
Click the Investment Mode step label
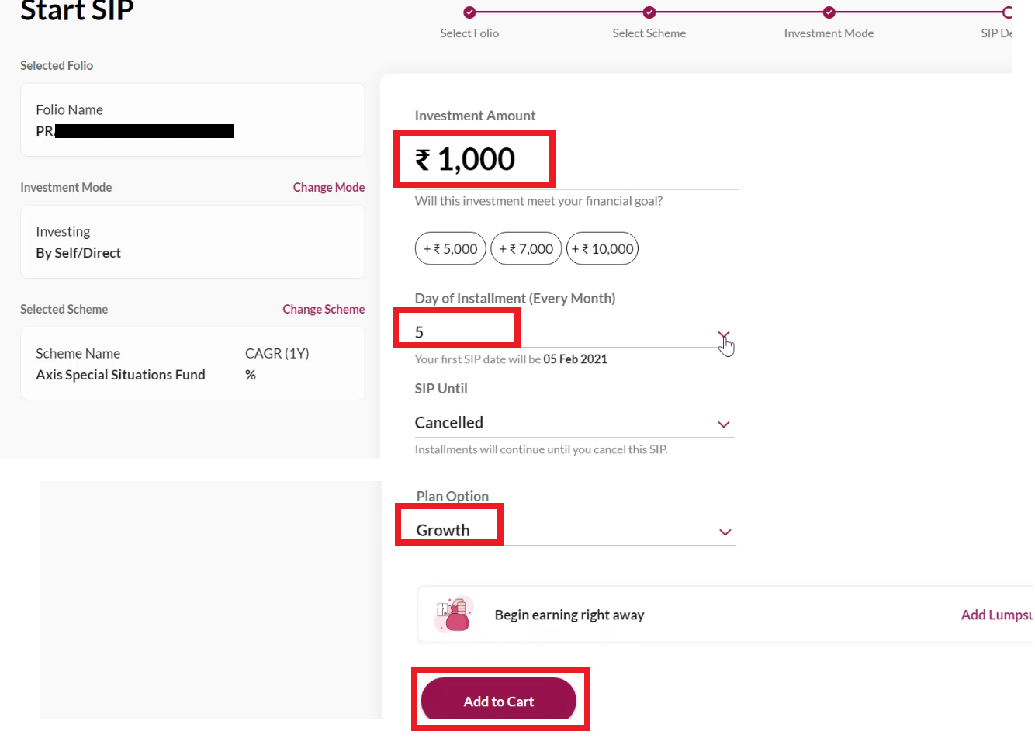829,33
